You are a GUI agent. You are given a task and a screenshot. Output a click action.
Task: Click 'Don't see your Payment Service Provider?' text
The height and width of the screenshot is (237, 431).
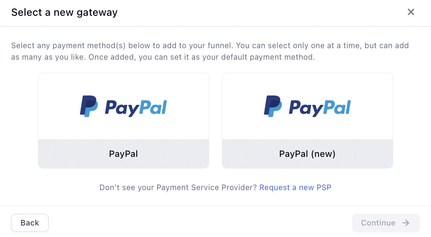pos(178,188)
